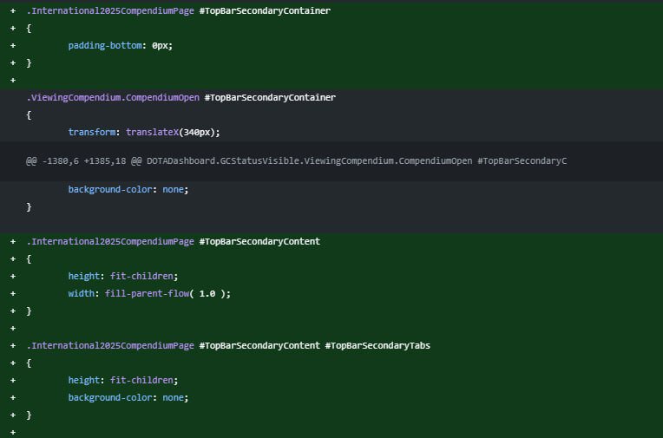
Task: Click the unchanged background-color: none context line
Action: tap(128, 189)
